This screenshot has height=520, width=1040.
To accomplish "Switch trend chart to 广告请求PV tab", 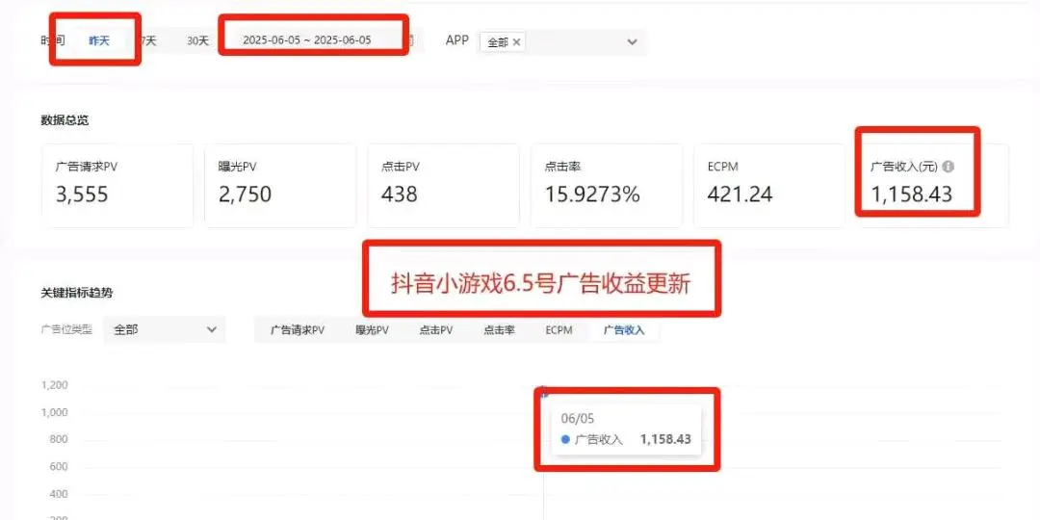I will pyautogui.click(x=298, y=330).
